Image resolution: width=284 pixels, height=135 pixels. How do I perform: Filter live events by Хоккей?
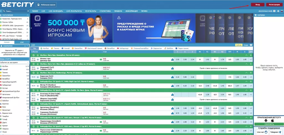click(x=65, y=48)
